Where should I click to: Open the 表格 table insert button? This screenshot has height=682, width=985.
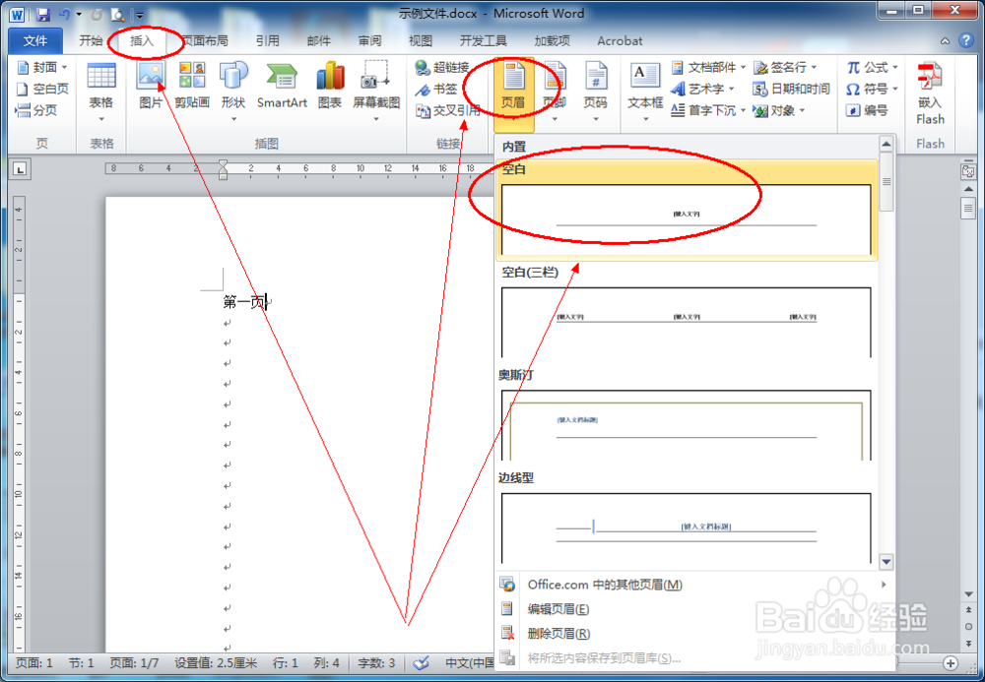click(100, 93)
